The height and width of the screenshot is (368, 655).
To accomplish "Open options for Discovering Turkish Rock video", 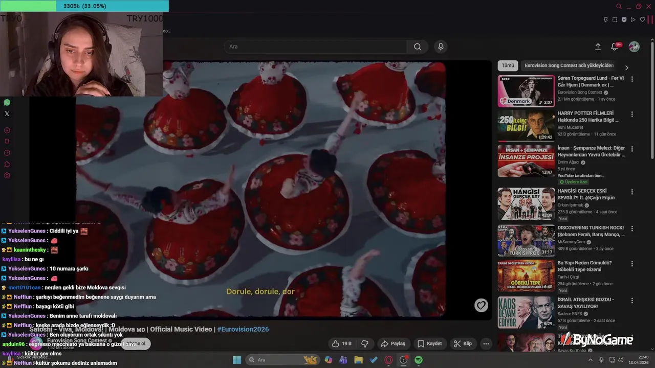I will tap(632, 228).
